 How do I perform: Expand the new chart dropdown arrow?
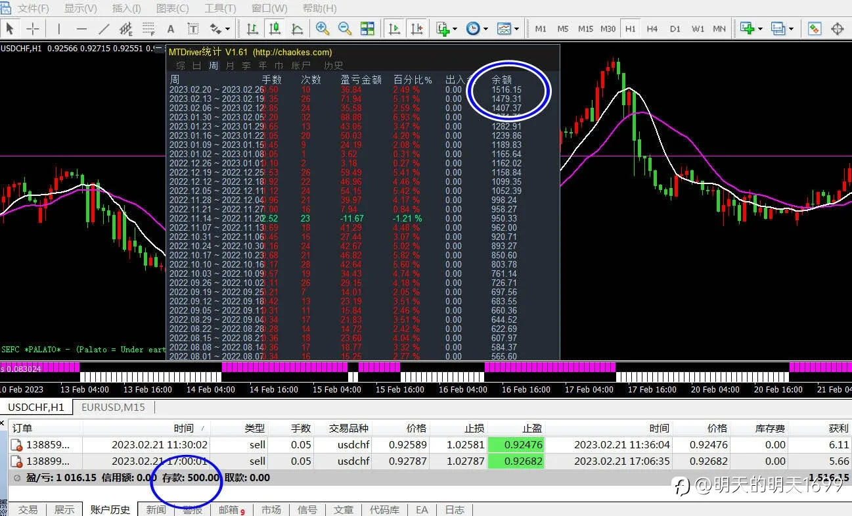[x=759, y=29]
